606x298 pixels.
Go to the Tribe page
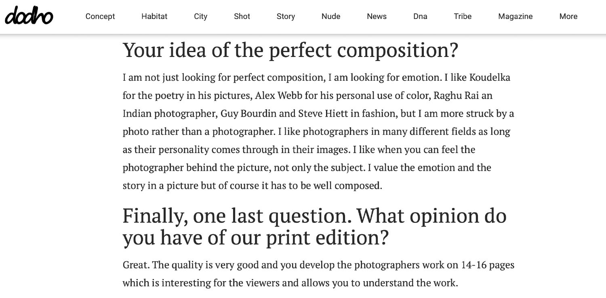463,17
